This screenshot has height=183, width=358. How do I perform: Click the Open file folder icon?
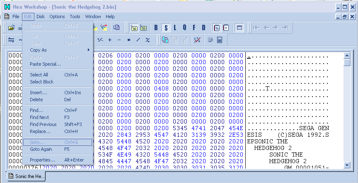click(11, 28)
